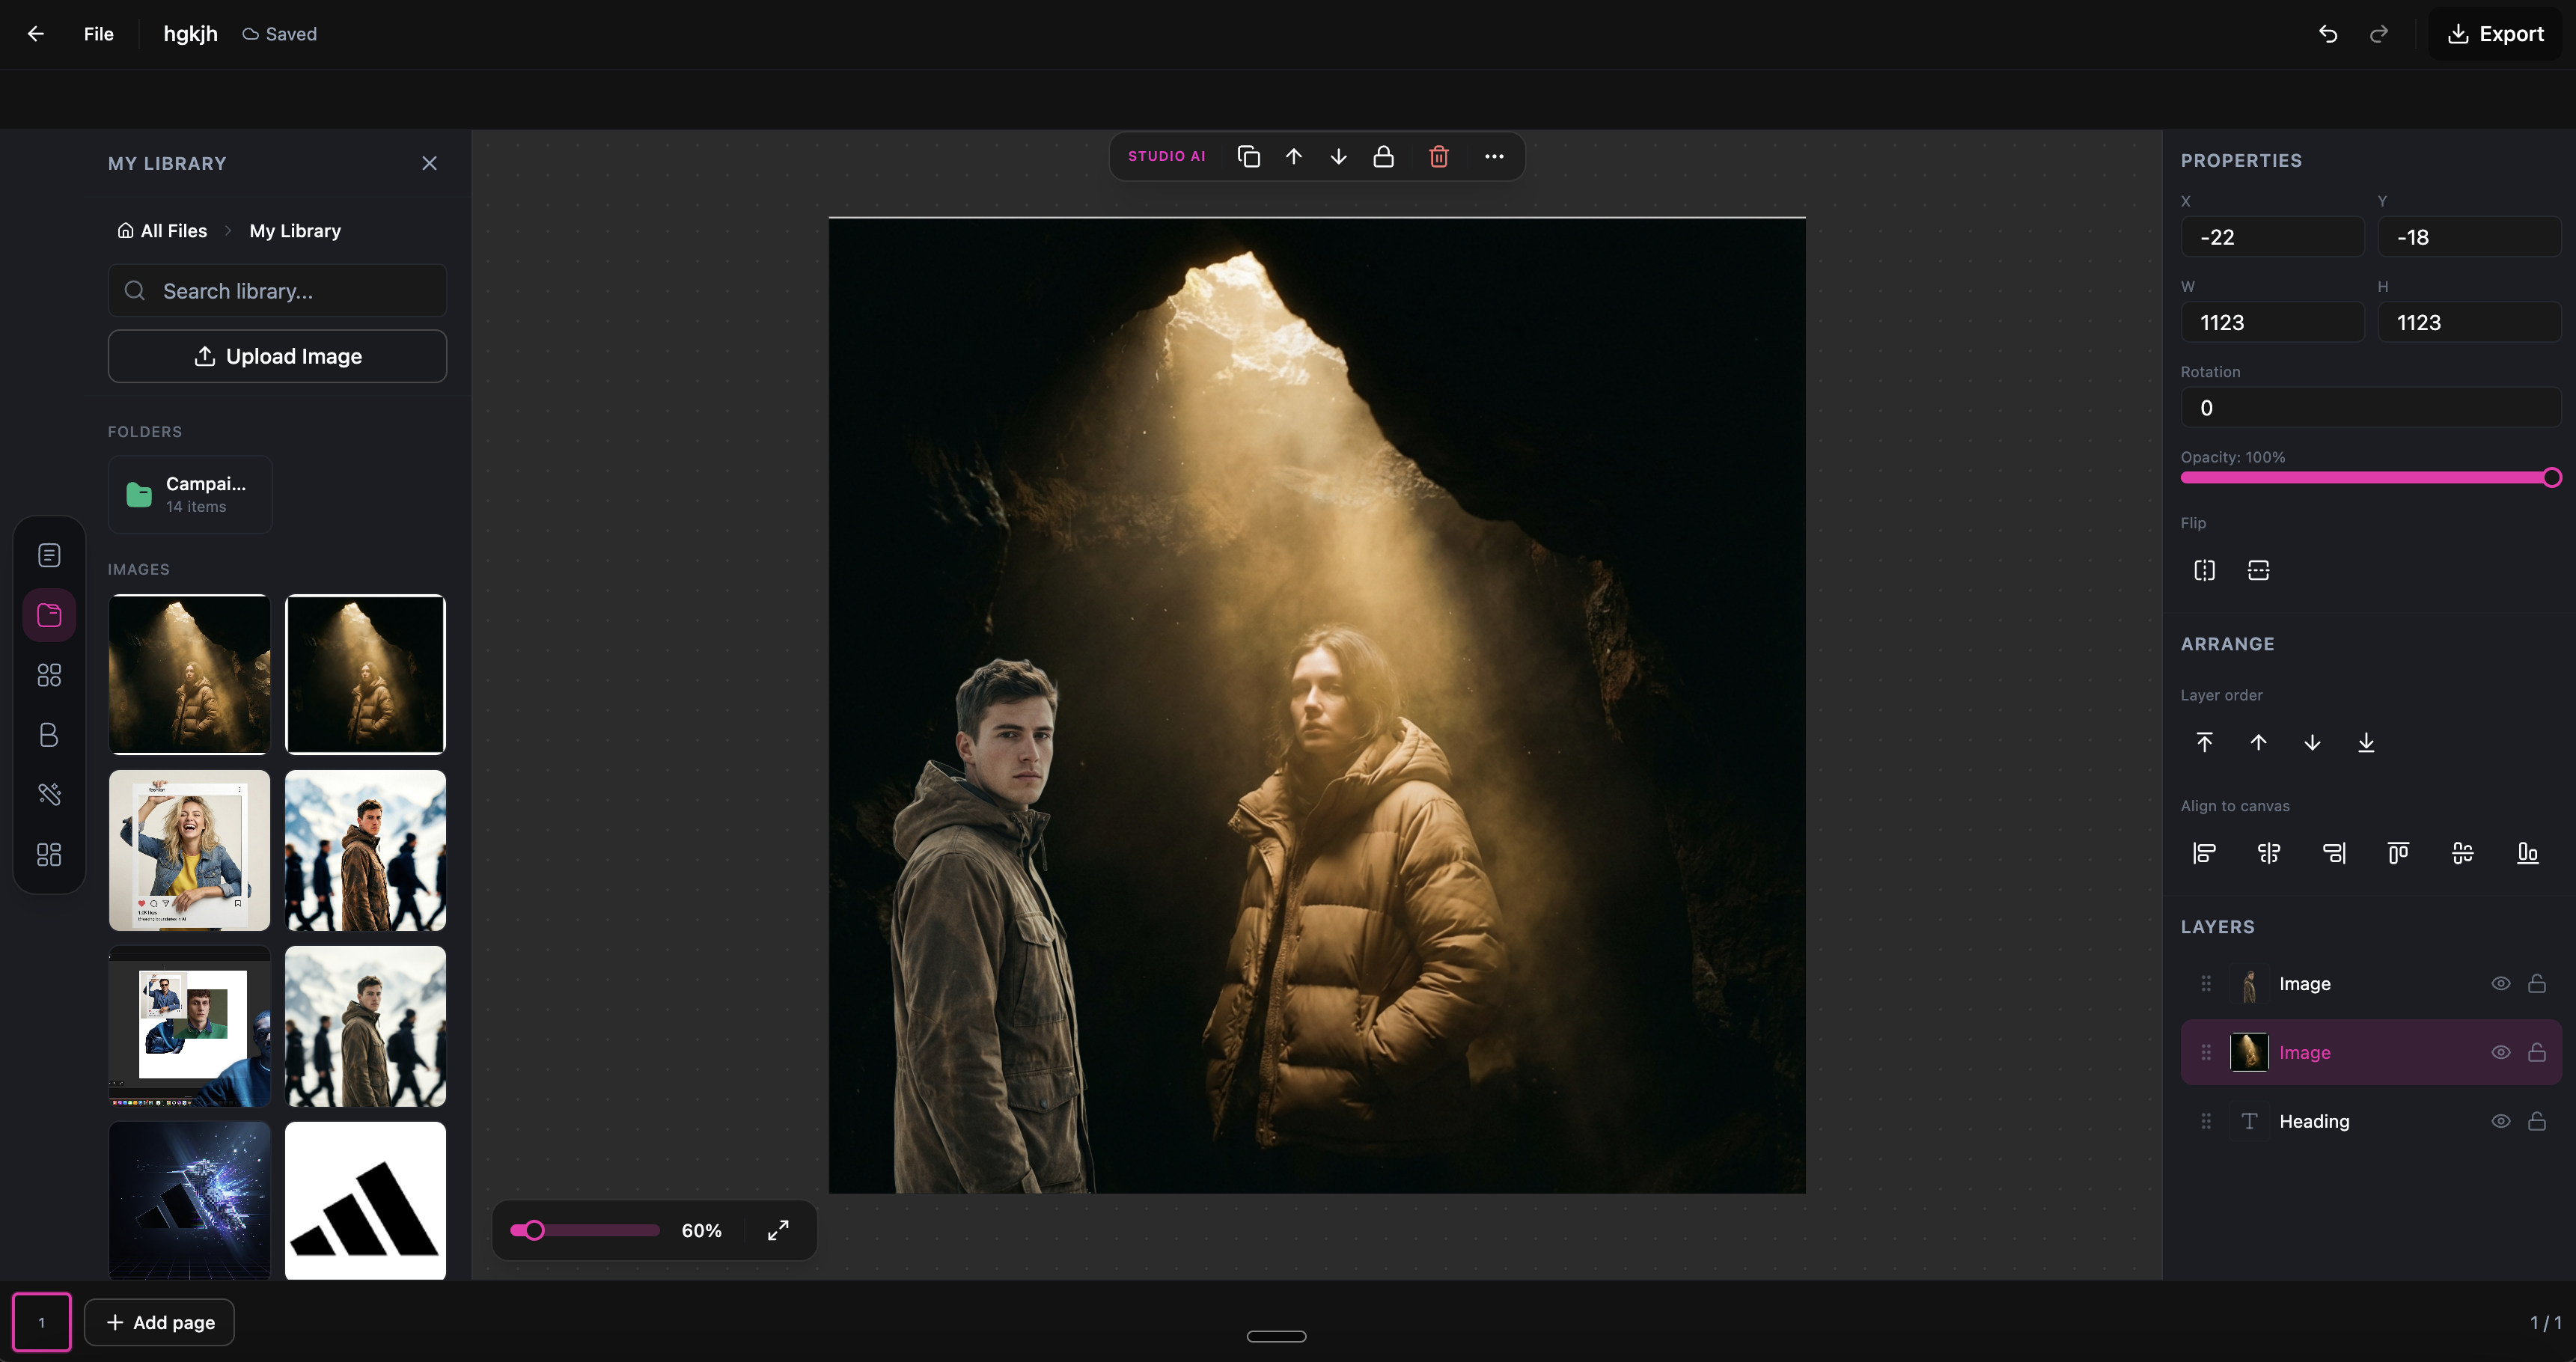2576x1362 pixels.
Task: Navigate back using All Files breadcrumb
Action: 173,230
